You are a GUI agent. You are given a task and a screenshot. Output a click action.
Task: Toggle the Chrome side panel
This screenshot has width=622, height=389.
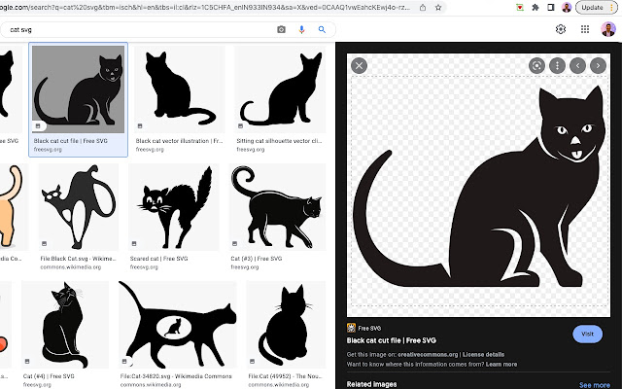(551, 8)
